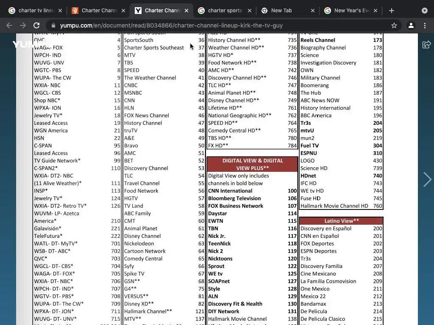Image resolution: width=434 pixels, height=325 pixels.
Task: Click 'Travel Channel' entry
Action: 142,183
